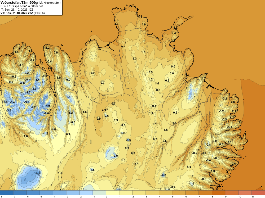This screenshot has width=265, height=198.
Task: Click the legend tick label '11'
Action: coord(253,196)
